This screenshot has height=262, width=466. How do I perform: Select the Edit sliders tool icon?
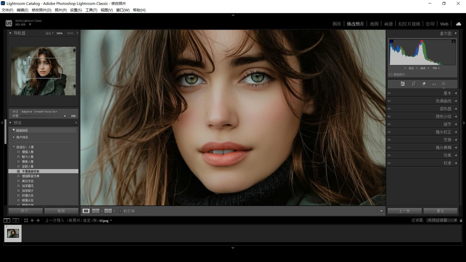pyautogui.click(x=403, y=84)
